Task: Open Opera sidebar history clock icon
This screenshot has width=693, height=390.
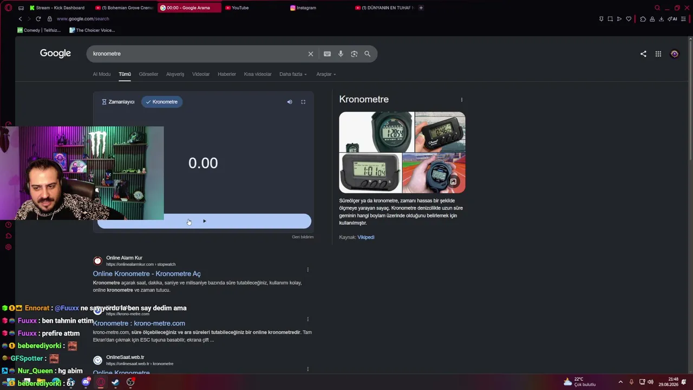Action: [x=8, y=225]
